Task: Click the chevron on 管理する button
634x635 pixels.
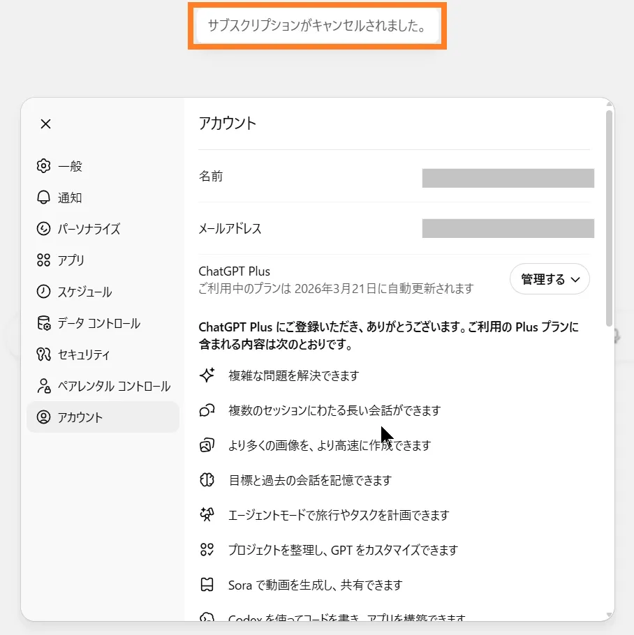Action: [576, 280]
